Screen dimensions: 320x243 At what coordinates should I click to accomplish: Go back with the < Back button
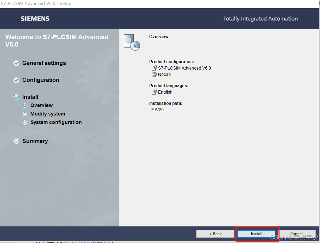coord(215,233)
